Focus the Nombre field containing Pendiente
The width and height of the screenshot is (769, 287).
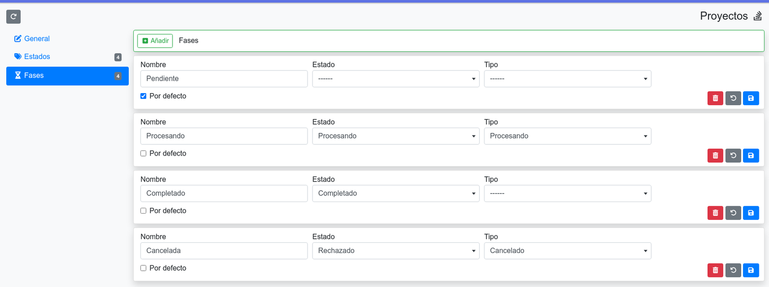(x=224, y=79)
